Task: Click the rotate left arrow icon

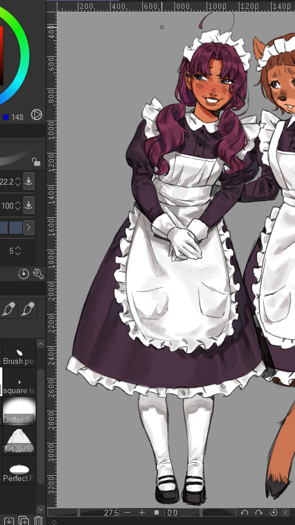Action: click(245, 513)
